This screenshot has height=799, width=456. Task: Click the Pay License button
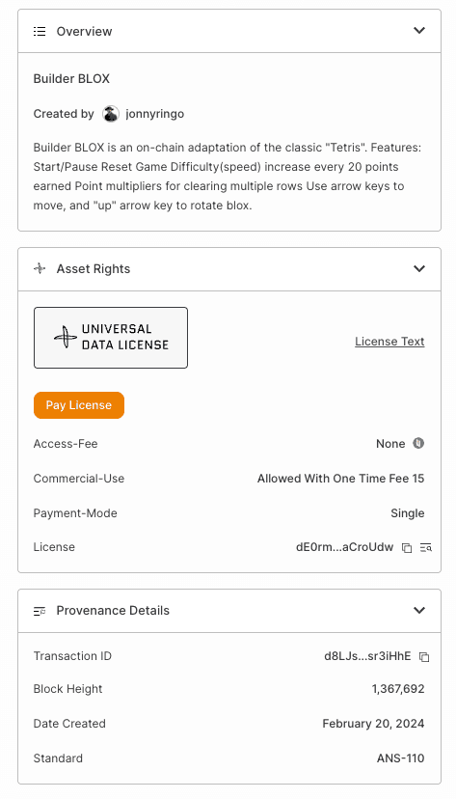click(79, 405)
